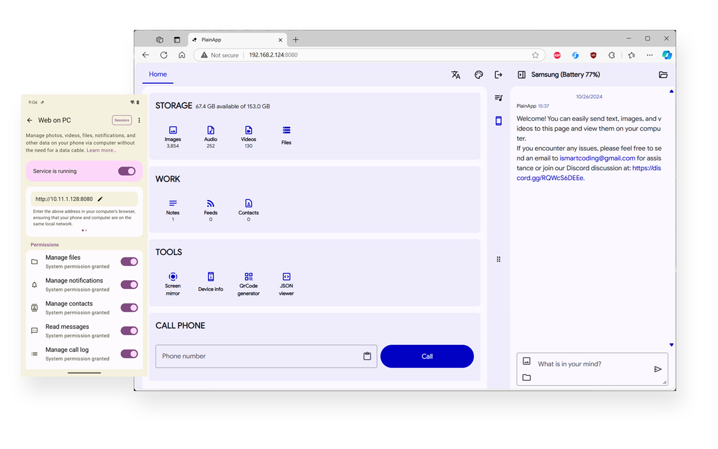Click the uBlock Origin extension icon
This screenshot has width=718, height=449.
click(594, 55)
